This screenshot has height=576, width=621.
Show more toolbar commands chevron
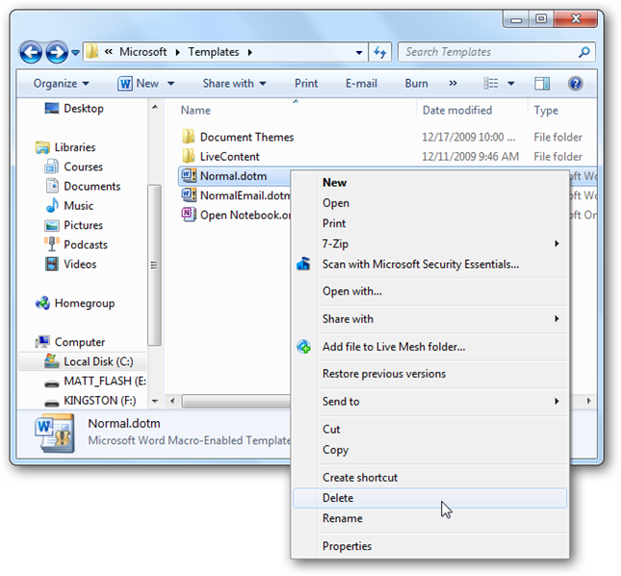point(453,83)
